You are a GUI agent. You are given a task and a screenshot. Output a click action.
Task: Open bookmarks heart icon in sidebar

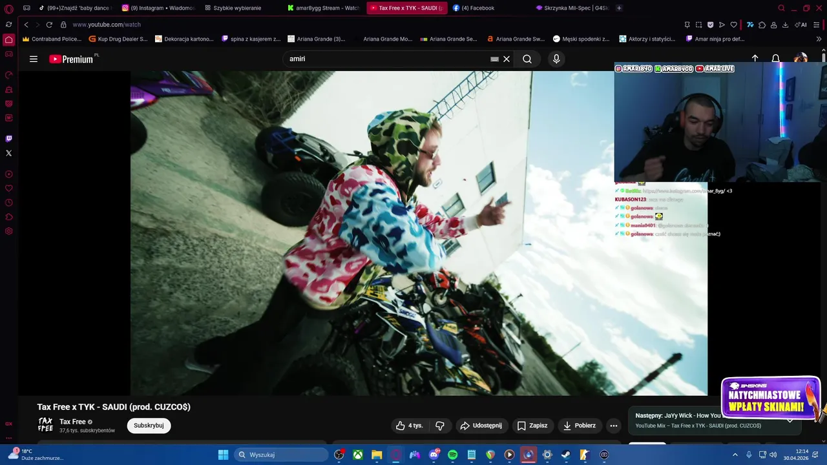[8, 189]
